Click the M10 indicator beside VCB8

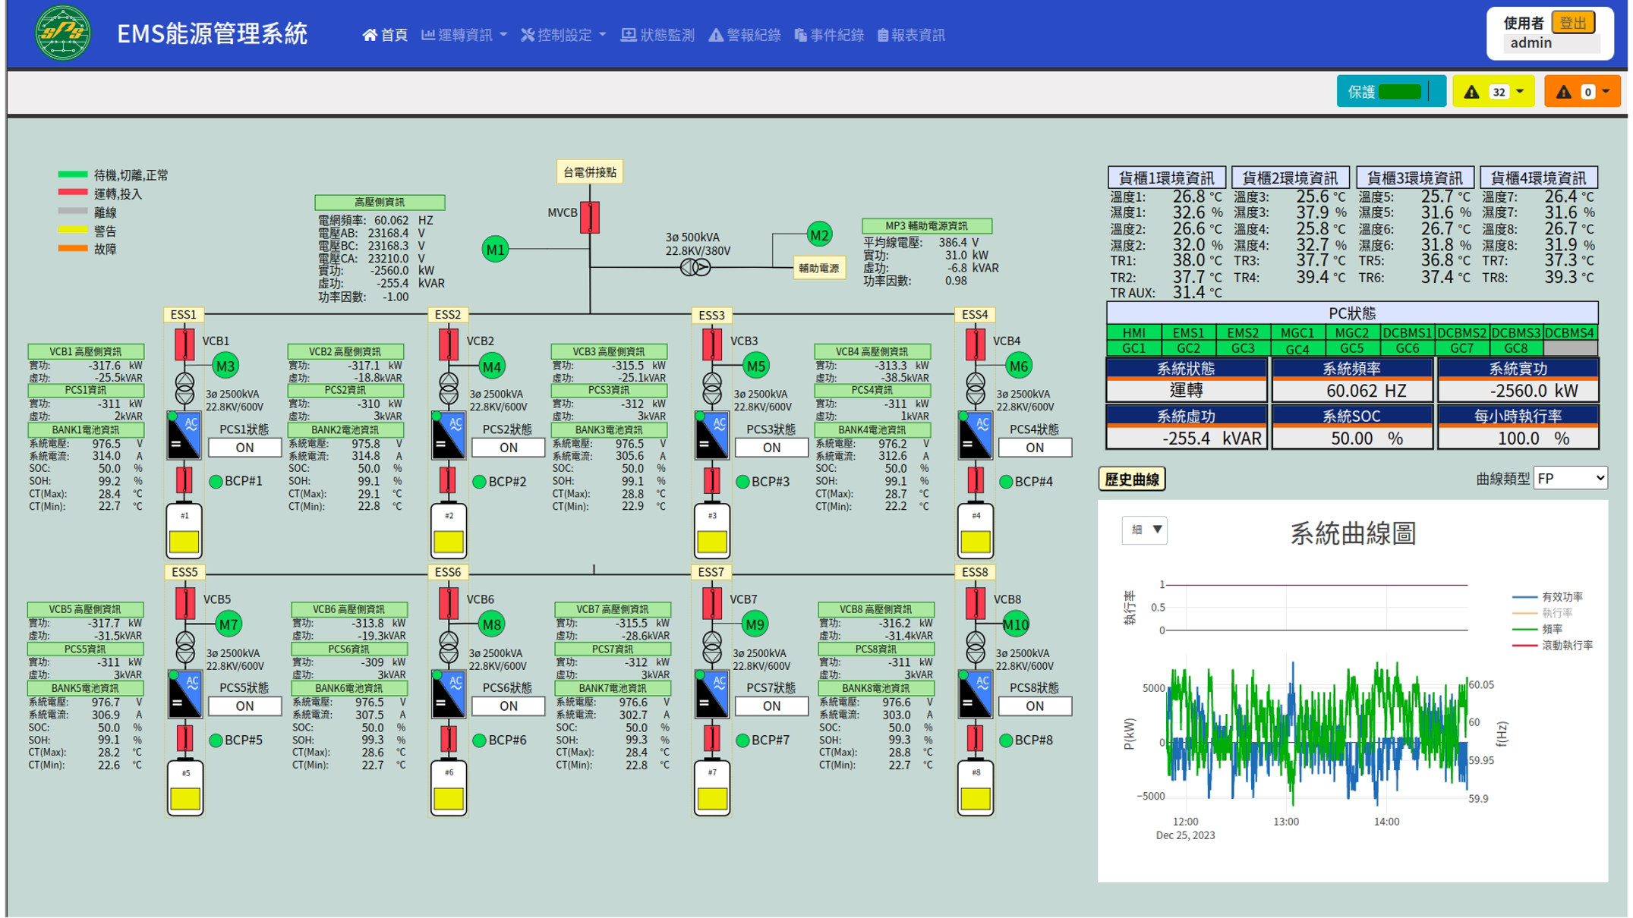coord(1017,624)
